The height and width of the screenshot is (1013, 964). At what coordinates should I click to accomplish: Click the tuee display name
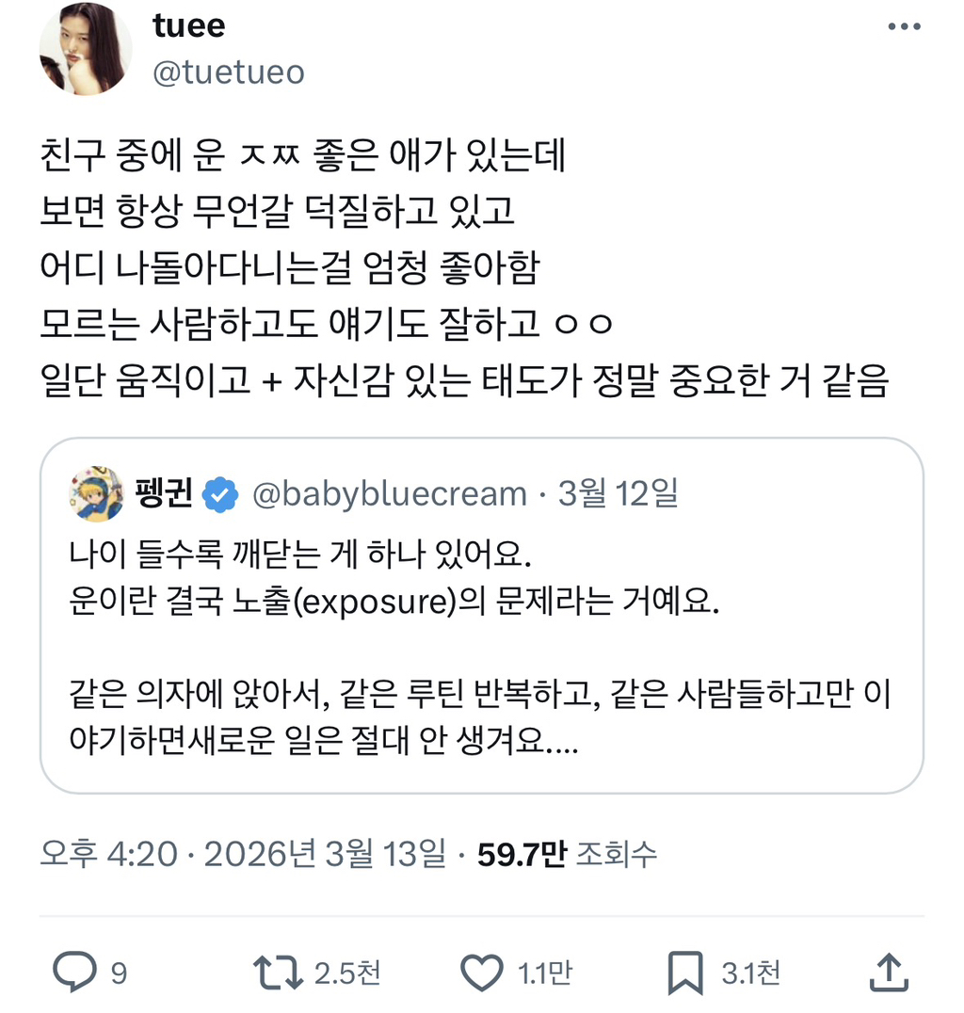186,26
